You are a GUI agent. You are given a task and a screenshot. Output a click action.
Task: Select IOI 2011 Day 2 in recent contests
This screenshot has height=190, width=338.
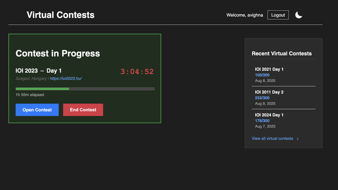(269, 92)
